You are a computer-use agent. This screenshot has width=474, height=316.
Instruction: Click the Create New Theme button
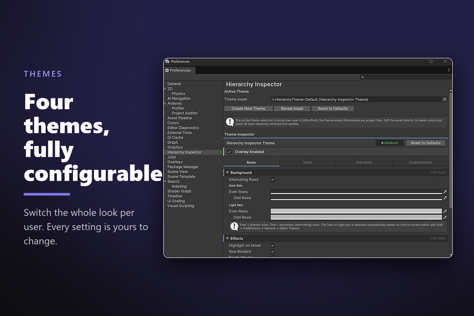pos(248,109)
